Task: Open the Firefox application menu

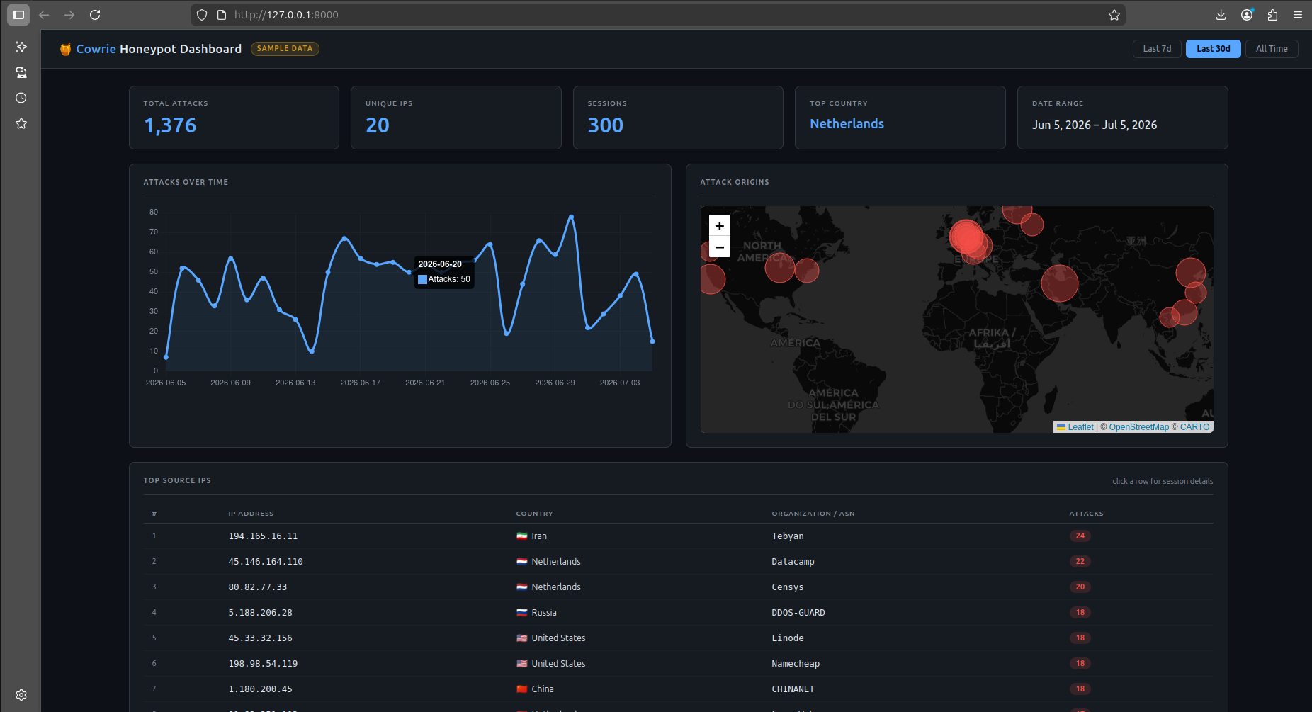Action: click(x=1298, y=15)
